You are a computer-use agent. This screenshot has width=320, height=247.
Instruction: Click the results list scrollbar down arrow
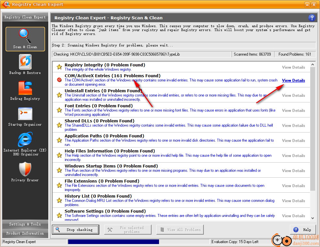(313, 218)
